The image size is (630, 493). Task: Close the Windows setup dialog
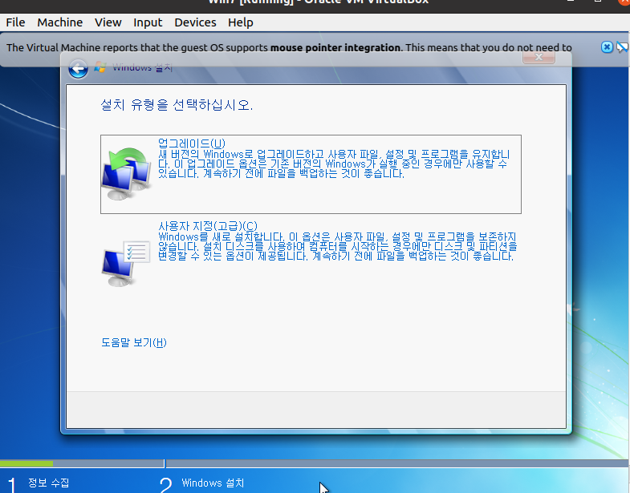[x=539, y=58]
